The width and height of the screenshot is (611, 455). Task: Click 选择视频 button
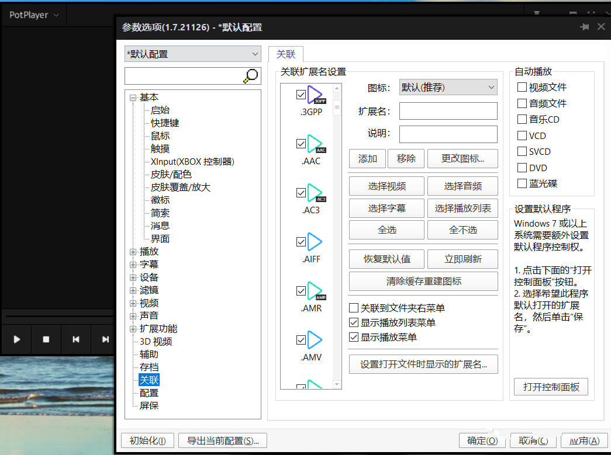[x=386, y=186]
